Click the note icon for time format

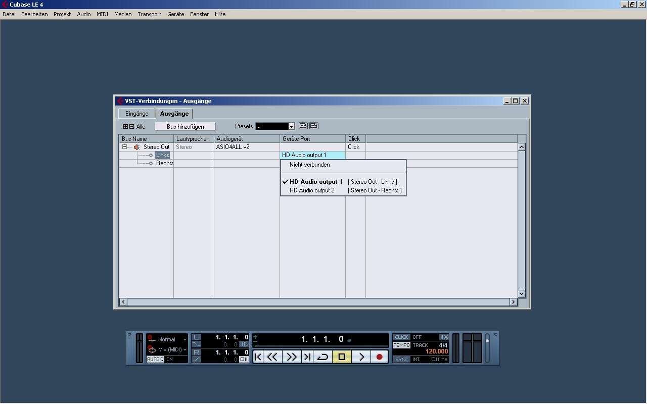tap(349, 339)
